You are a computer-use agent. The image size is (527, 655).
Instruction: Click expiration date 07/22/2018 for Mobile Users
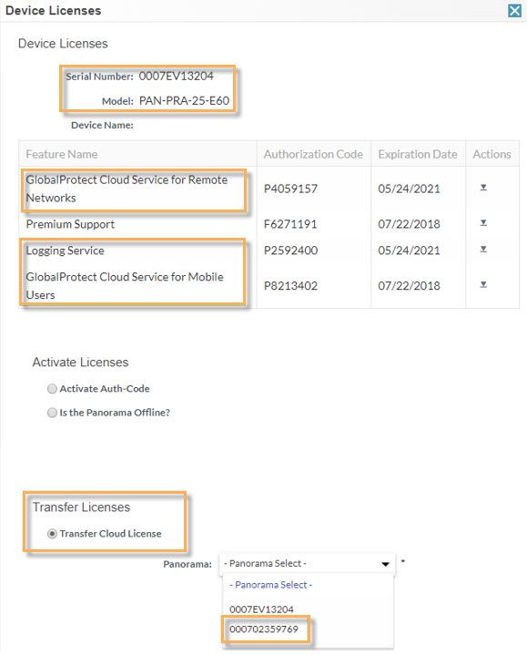409,286
